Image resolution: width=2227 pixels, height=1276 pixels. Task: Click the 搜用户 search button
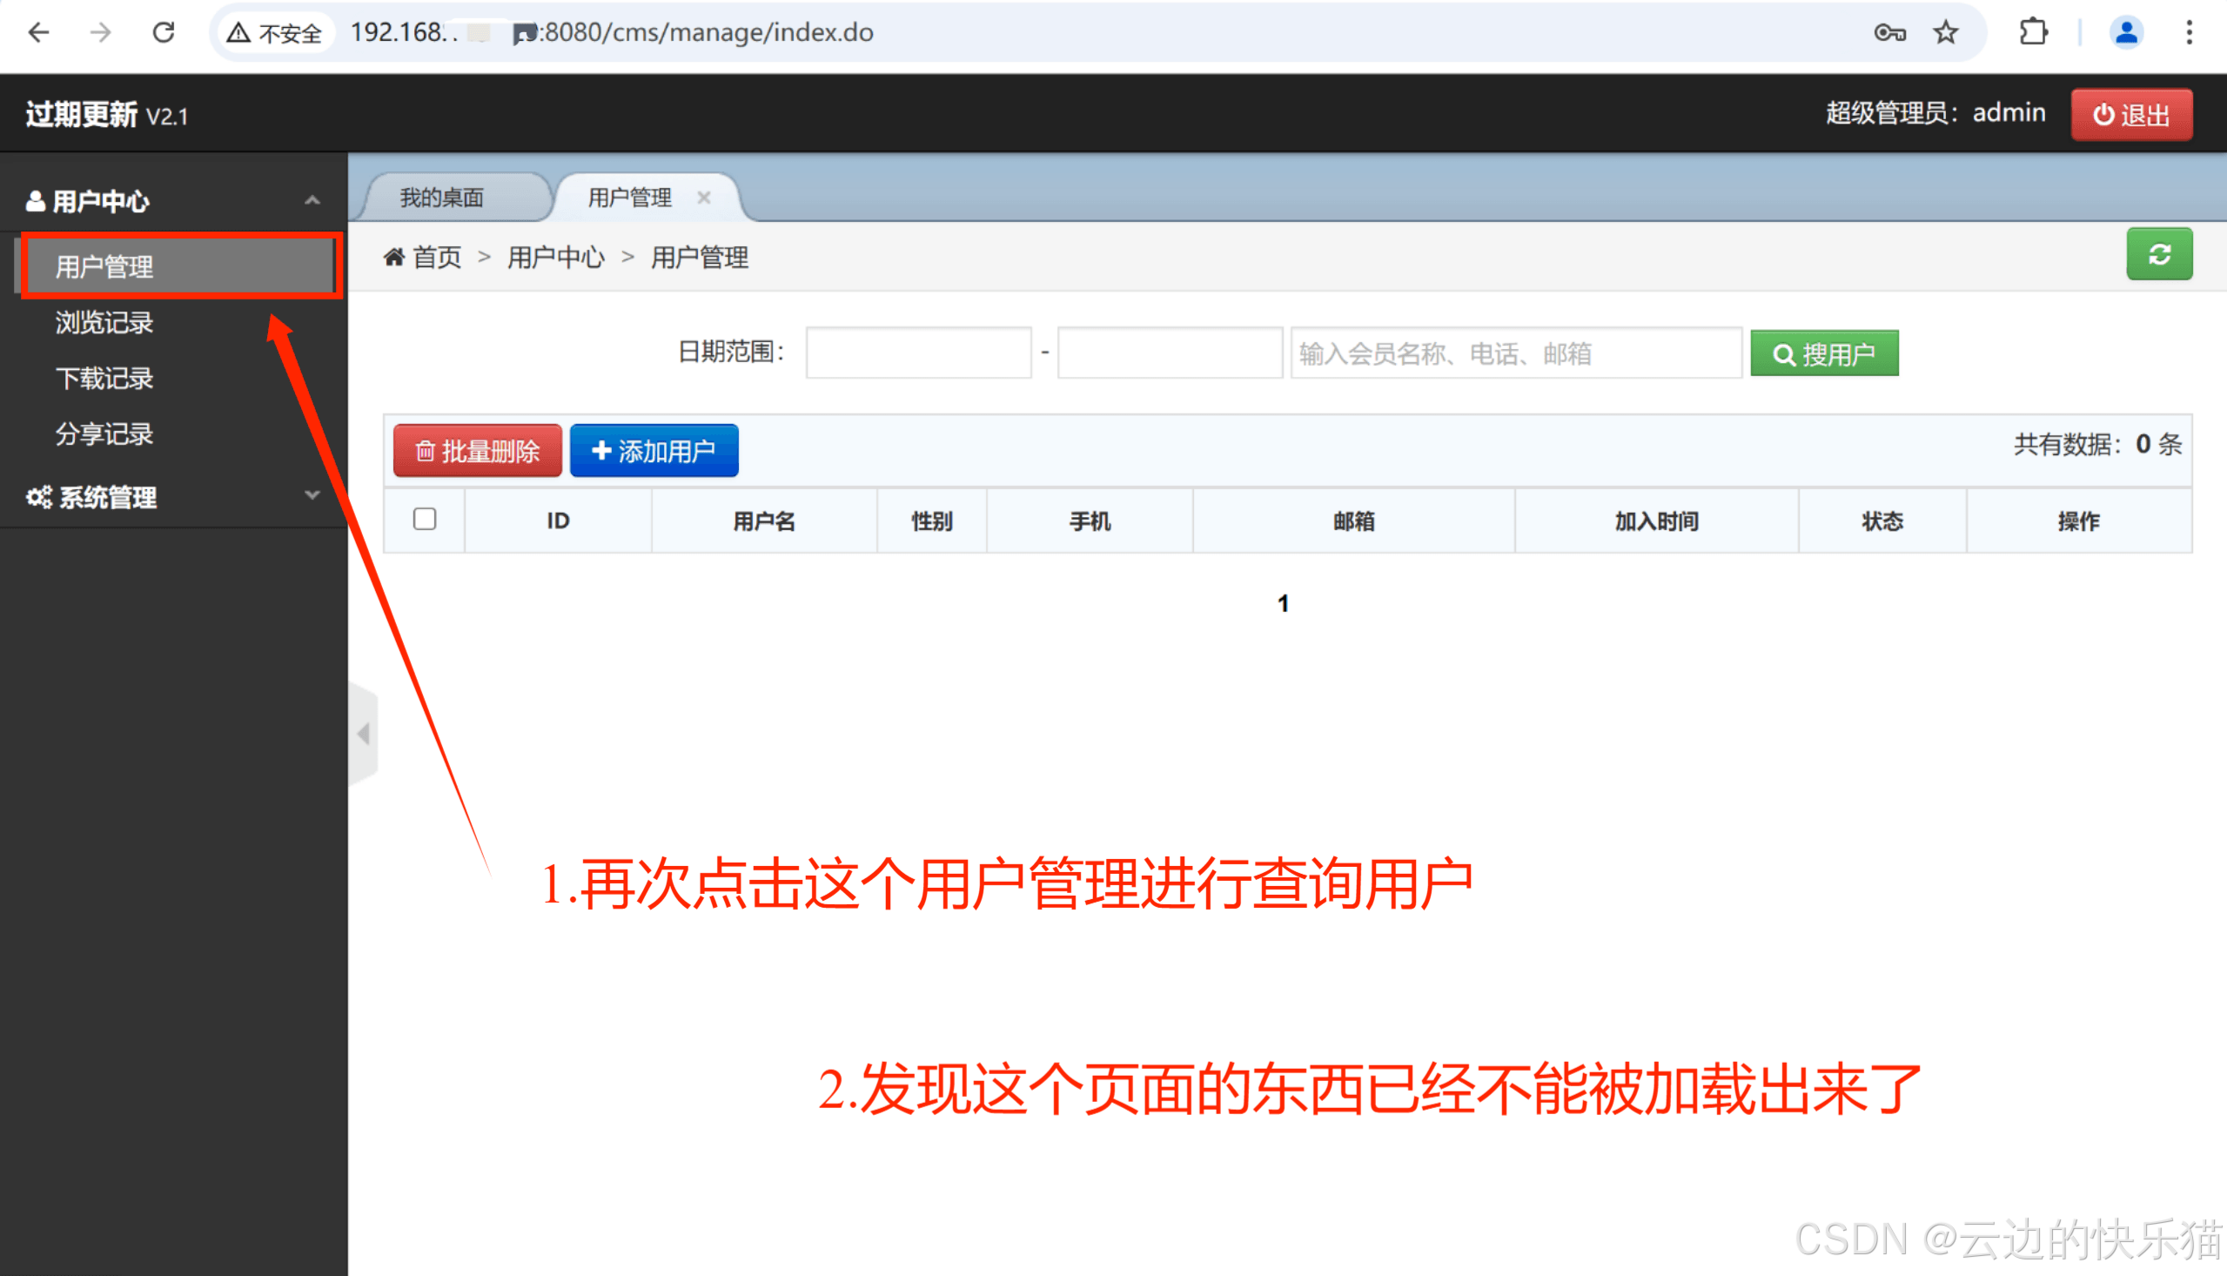[1824, 353]
